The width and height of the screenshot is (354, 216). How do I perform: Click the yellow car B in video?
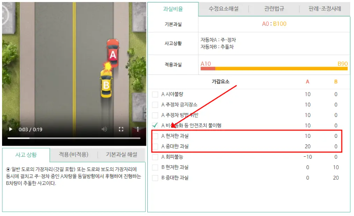pyautogui.click(x=106, y=84)
